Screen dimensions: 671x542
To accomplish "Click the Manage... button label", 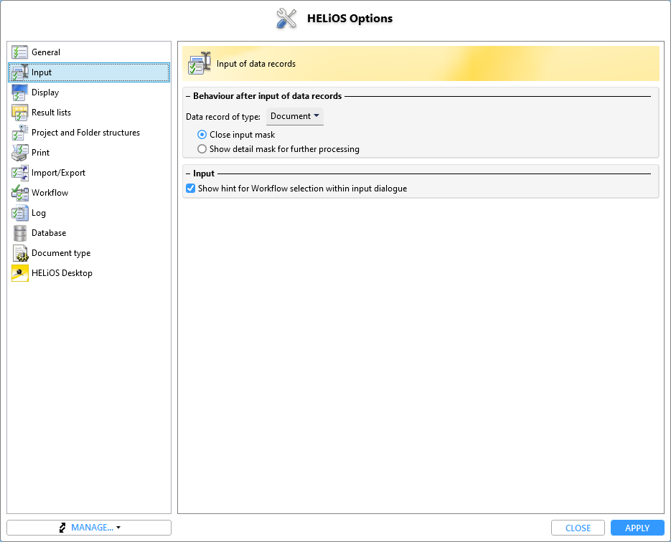I will pos(92,528).
